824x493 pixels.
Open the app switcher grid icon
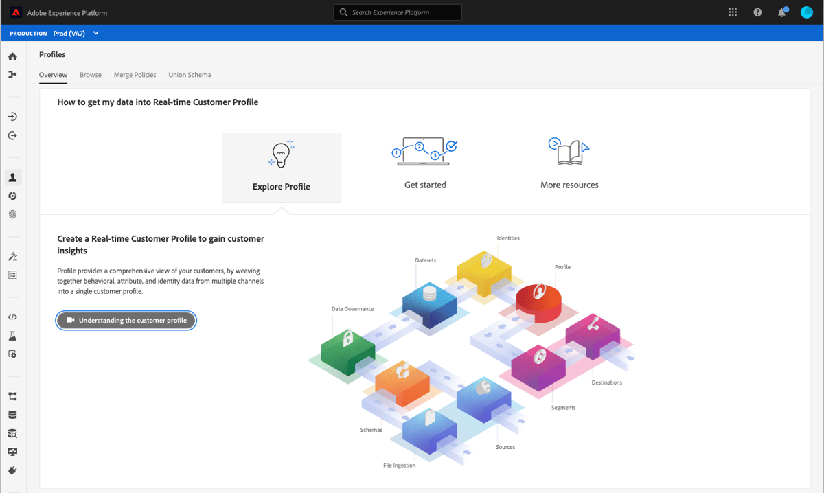pos(732,12)
